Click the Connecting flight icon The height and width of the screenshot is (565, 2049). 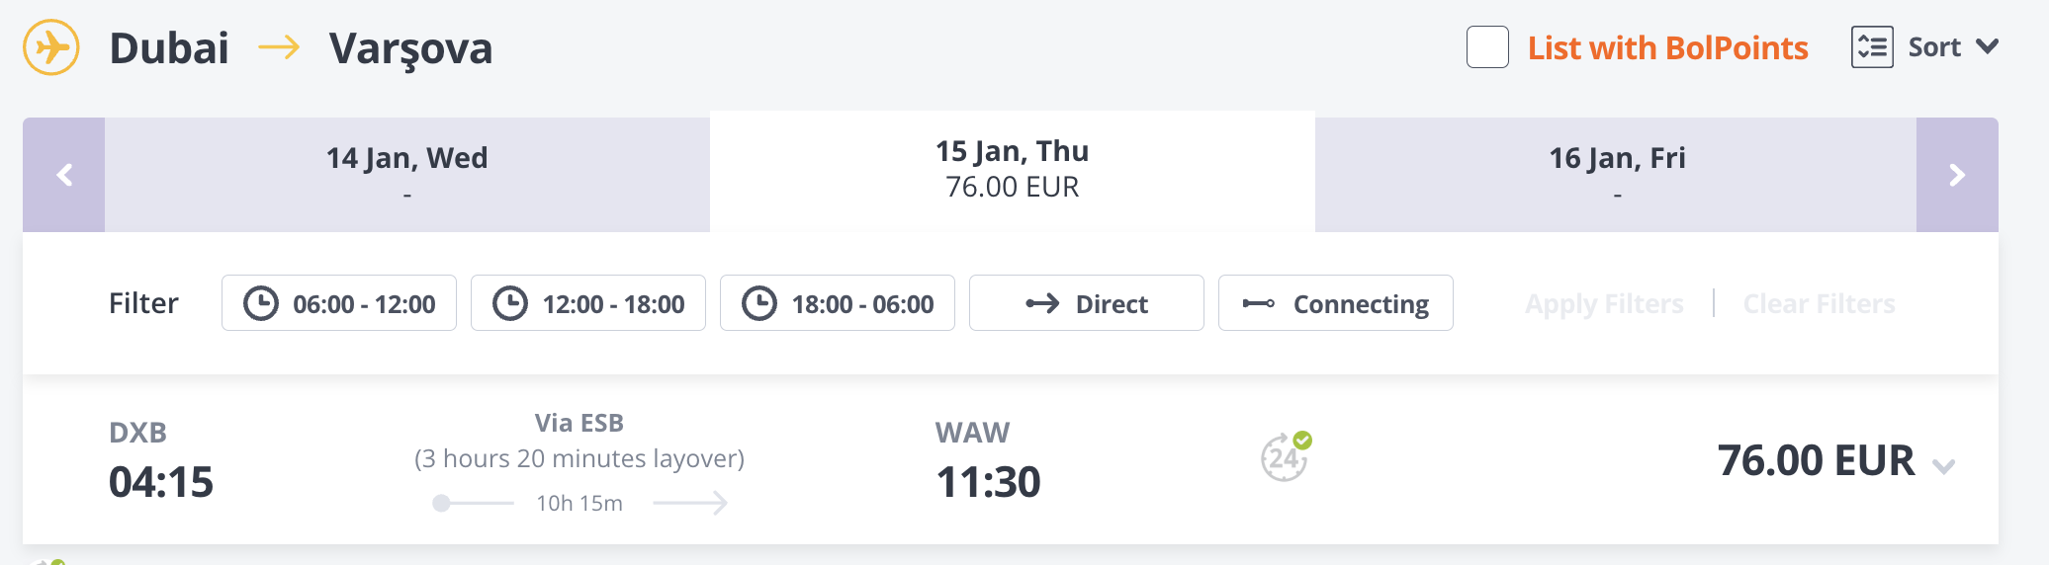[x=1258, y=303]
